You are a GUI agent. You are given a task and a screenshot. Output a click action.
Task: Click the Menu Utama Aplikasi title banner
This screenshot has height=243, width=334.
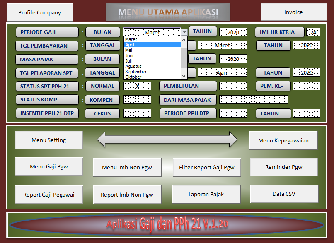[x=168, y=12]
